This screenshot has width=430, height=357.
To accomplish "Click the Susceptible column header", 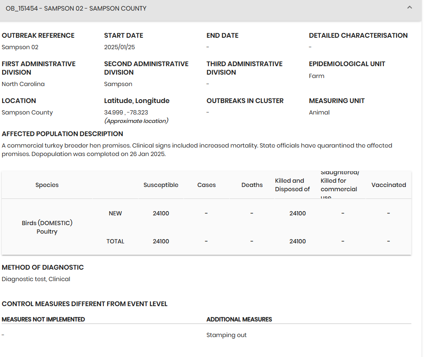I will (161, 185).
